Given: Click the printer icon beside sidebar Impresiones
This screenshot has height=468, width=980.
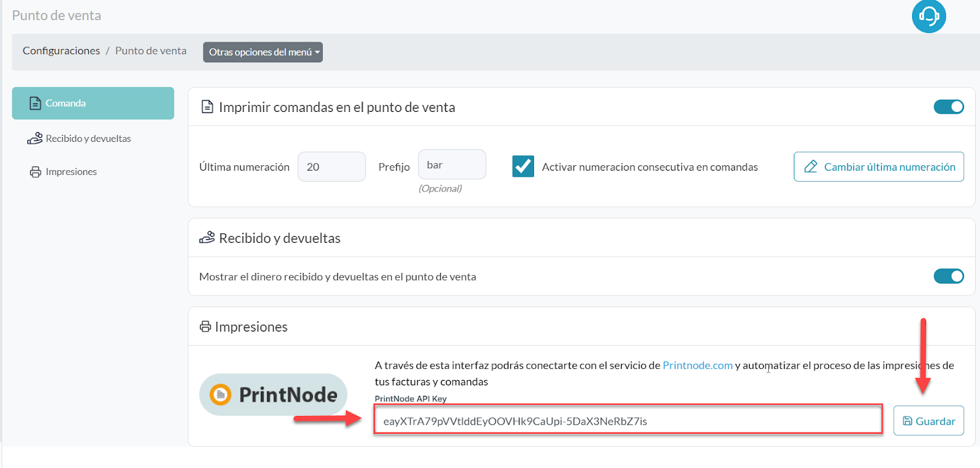Looking at the screenshot, I should coord(36,172).
